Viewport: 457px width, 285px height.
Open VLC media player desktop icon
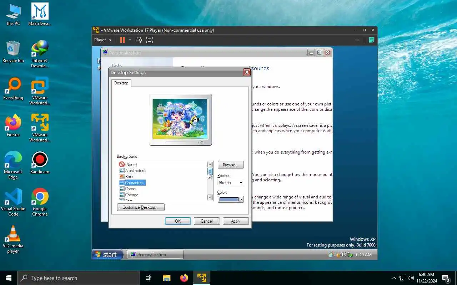click(x=13, y=239)
